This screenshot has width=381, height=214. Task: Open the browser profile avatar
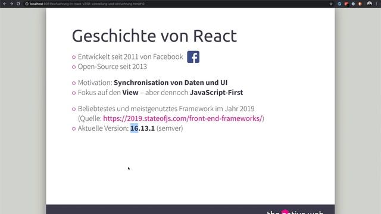pos(369,4)
